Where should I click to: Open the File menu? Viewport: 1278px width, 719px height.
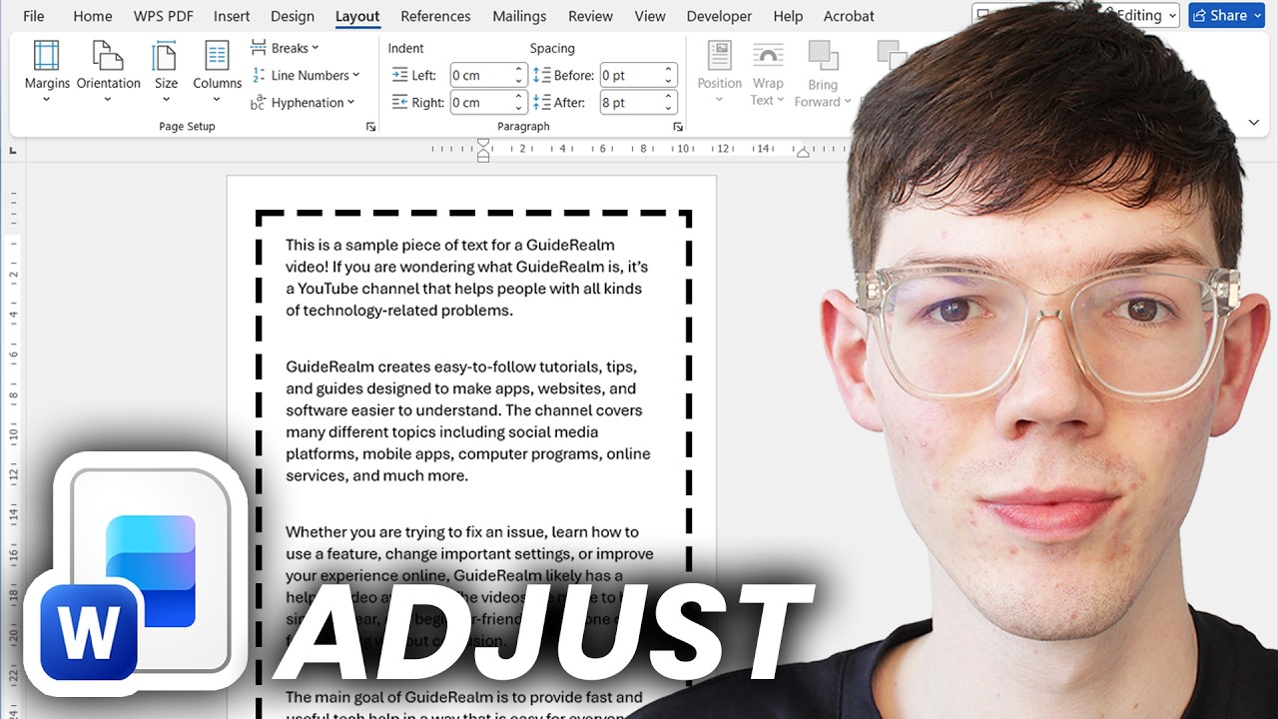coord(33,16)
